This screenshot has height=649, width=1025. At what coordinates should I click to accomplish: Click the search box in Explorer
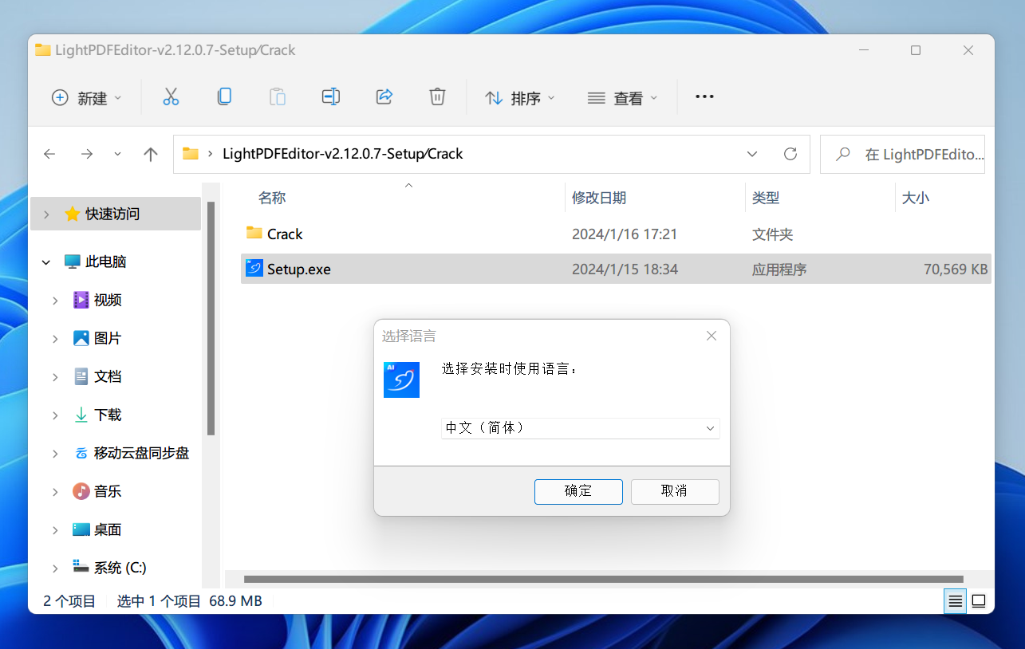(x=902, y=154)
